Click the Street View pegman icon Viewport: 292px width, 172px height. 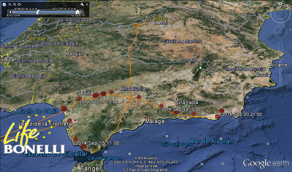pos(280,46)
